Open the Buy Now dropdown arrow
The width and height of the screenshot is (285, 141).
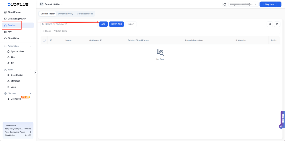click(279, 4)
